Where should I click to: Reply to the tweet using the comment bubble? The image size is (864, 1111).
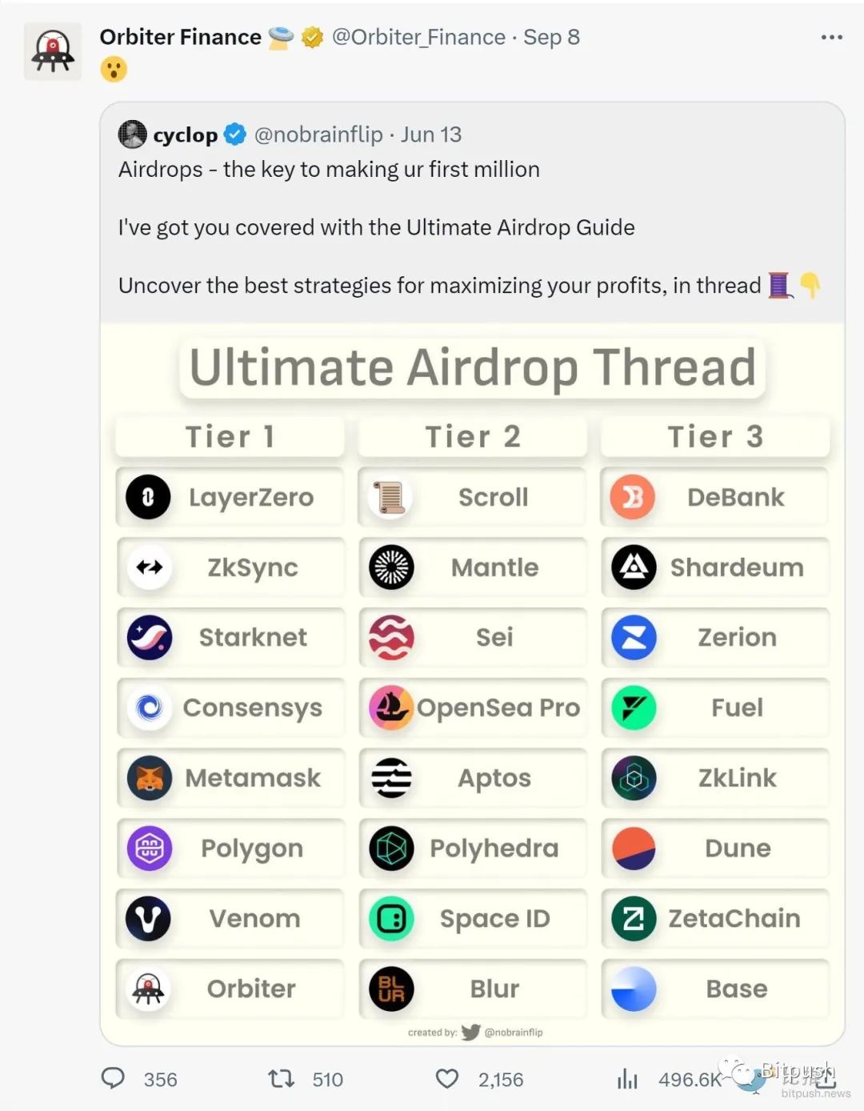(x=114, y=1079)
